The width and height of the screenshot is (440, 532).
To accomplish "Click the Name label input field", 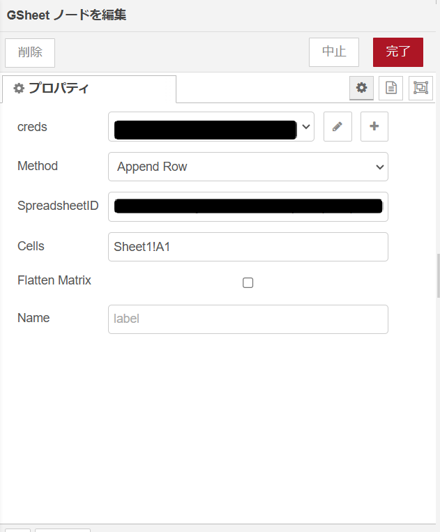I will [248, 319].
